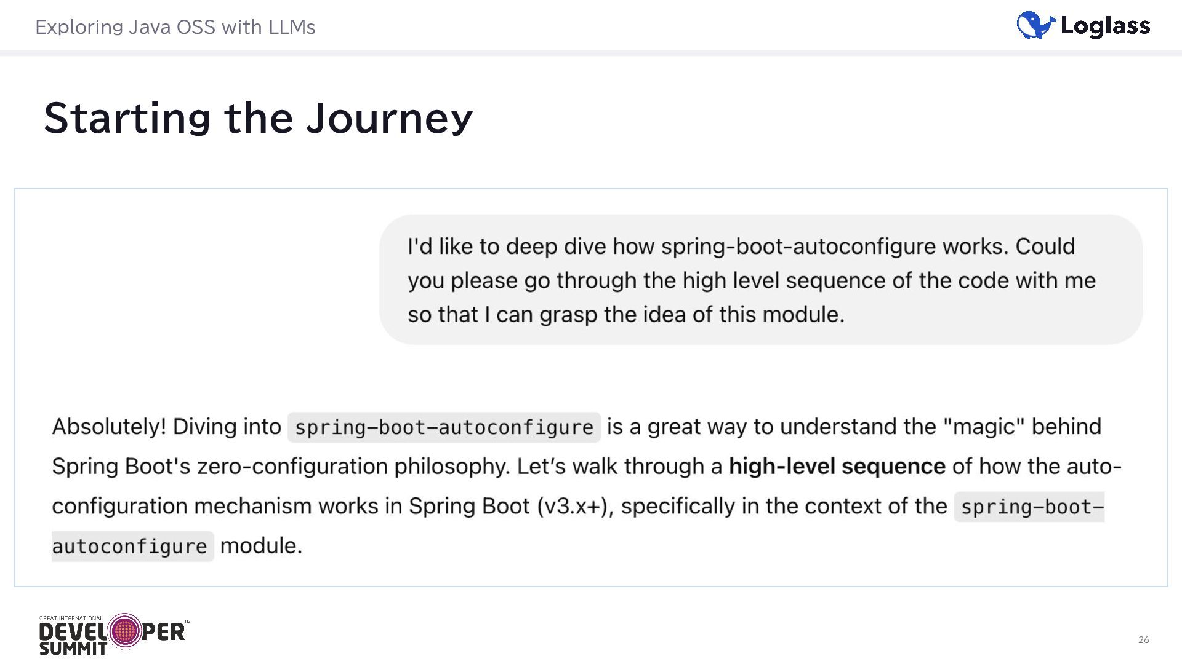Screen dimensions: 1182x664
Task: Click the first spring-boot-autoconfigure code chip
Action: pos(444,427)
